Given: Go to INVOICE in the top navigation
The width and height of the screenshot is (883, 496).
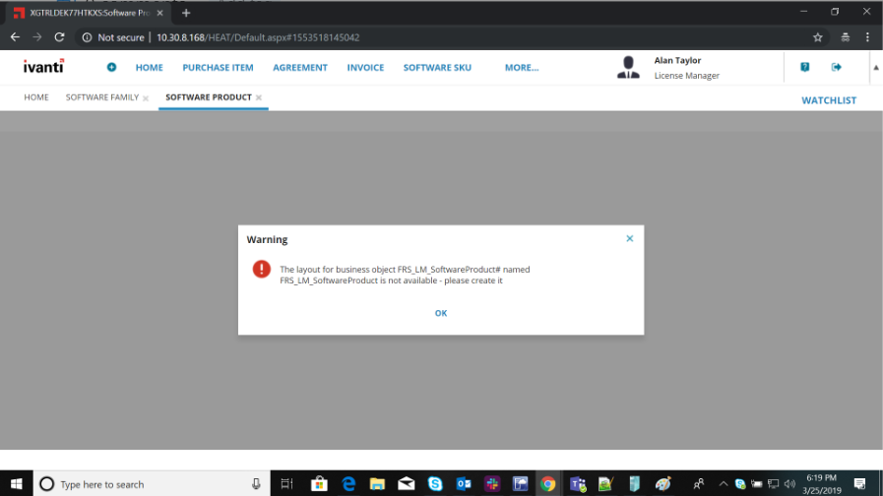Looking at the screenshot, I should pyautogui.click(x=365, y=68).
